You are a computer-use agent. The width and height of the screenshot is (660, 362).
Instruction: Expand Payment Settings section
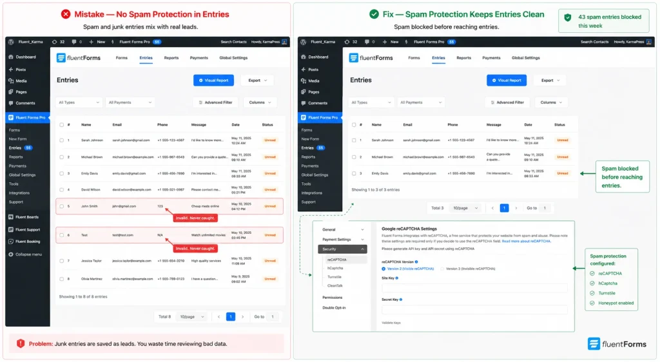343,240
